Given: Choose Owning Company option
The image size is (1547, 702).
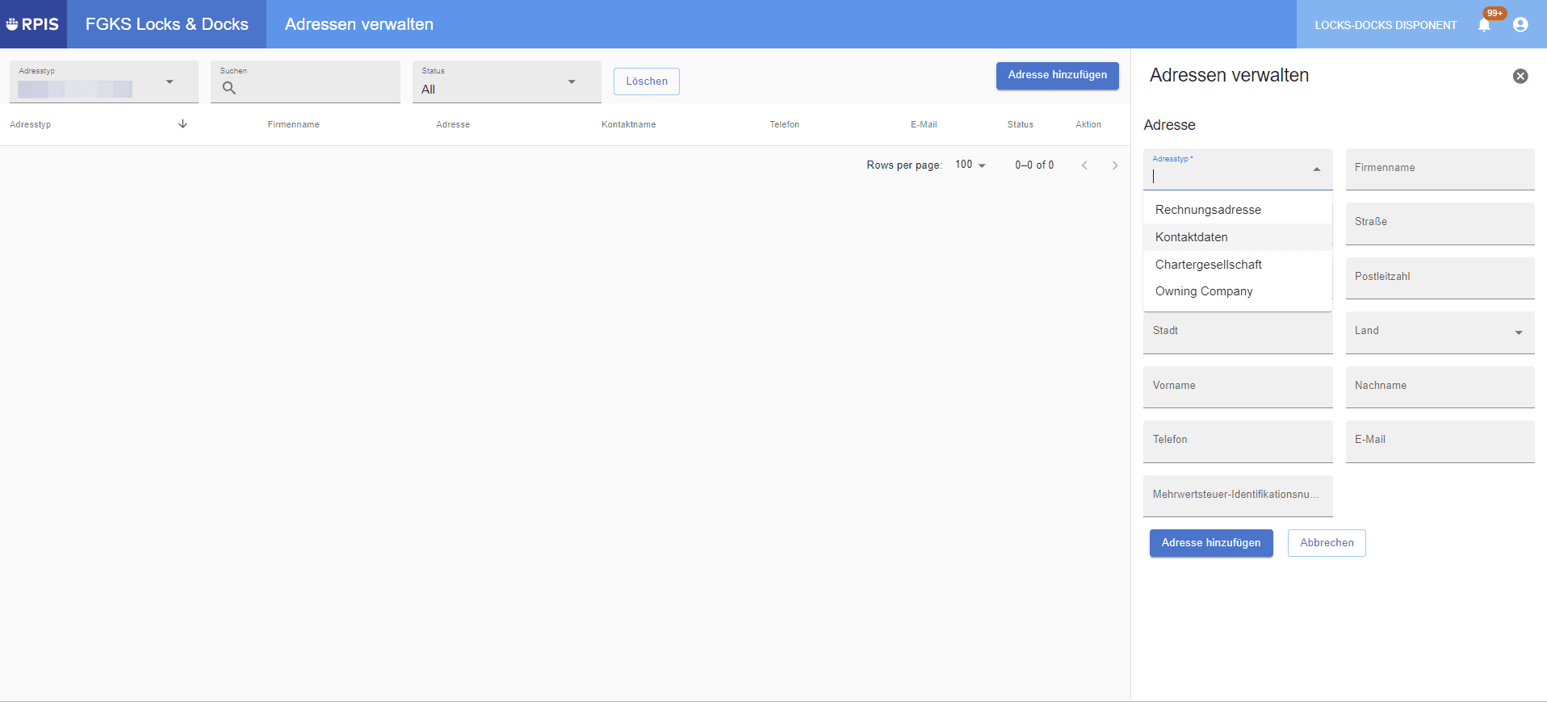Looking at the screenshot, I should tap(1238, 291).
